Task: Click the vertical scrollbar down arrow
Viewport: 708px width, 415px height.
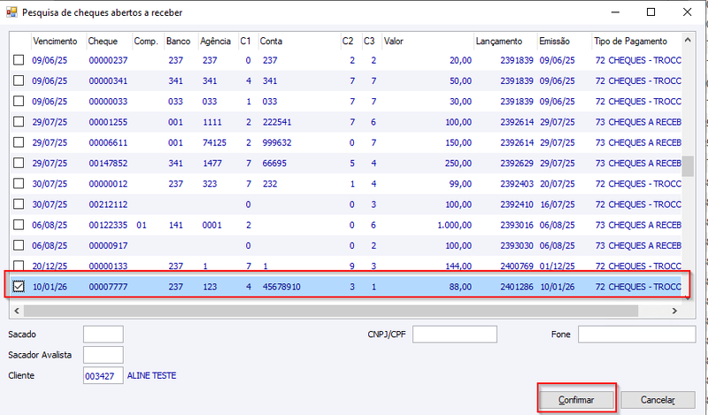Action: click(688, 297)
